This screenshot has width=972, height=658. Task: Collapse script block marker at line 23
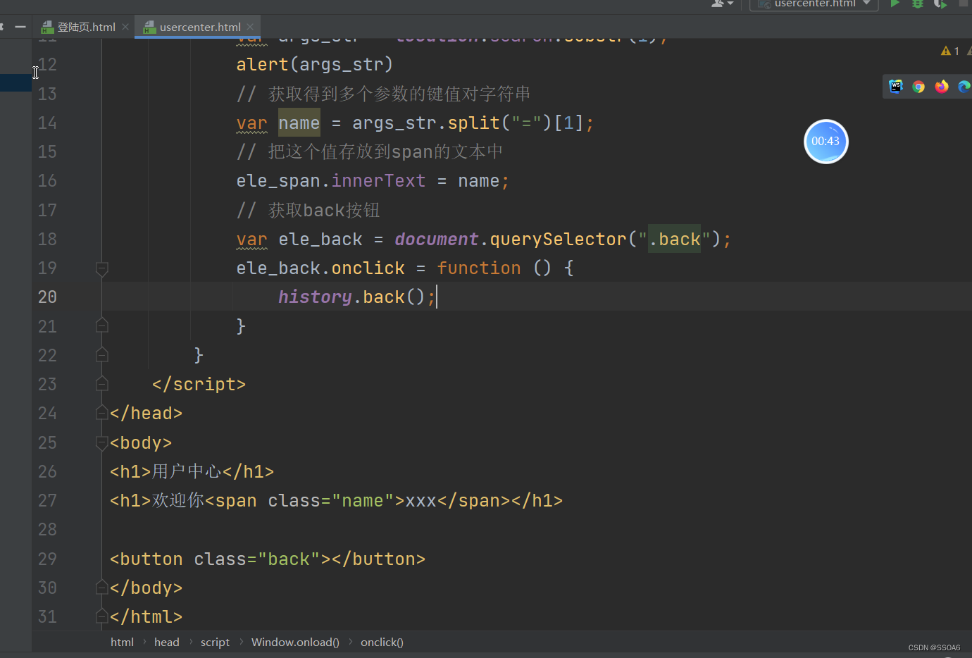pos(102,384)
